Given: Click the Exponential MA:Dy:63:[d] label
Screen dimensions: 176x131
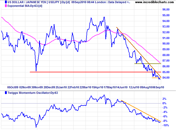Looking at the screenshot, I should coord(25,6).
